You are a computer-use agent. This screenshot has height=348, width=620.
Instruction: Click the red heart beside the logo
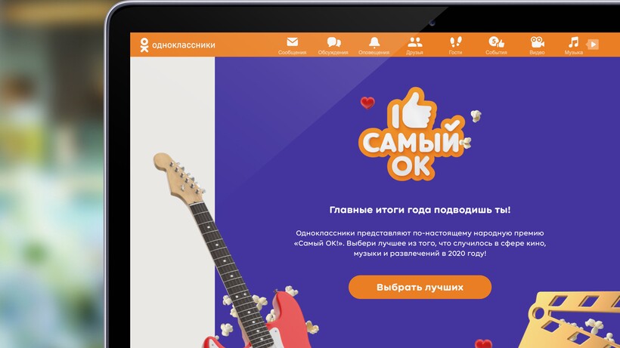(x=367, y=103)
